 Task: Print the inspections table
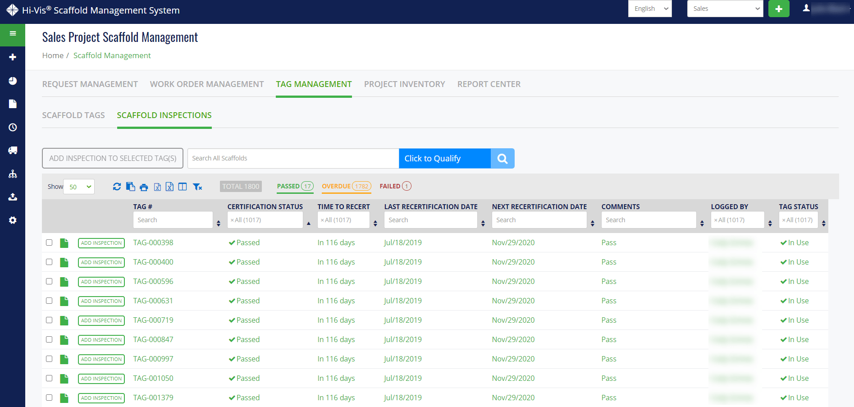click(144, 187)
